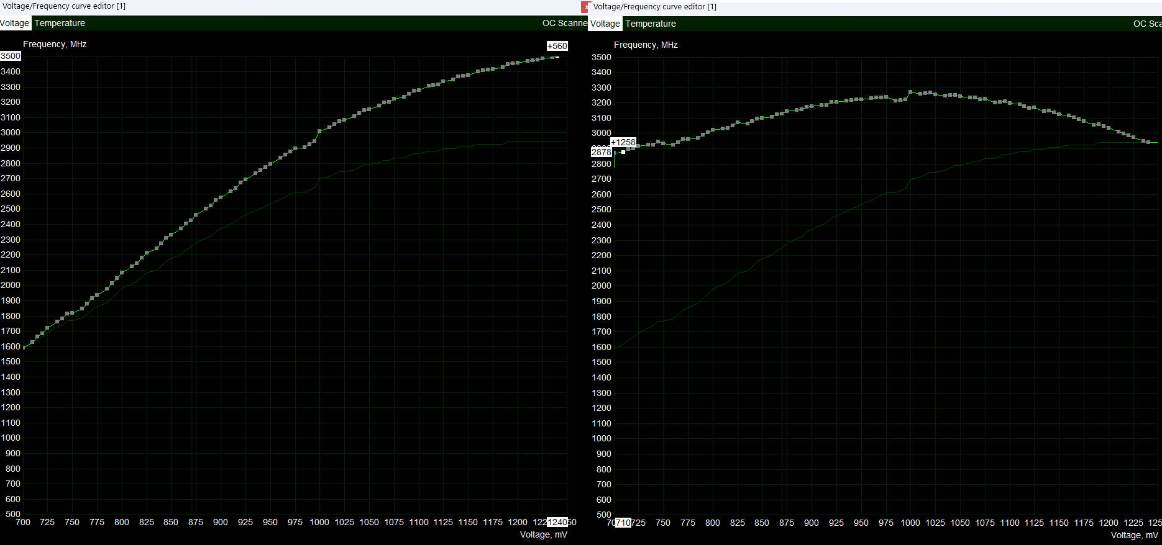This screenshot has height=545, width=1162.
Task: Click the 2878 frequency value box
Action: click(601, 152)
